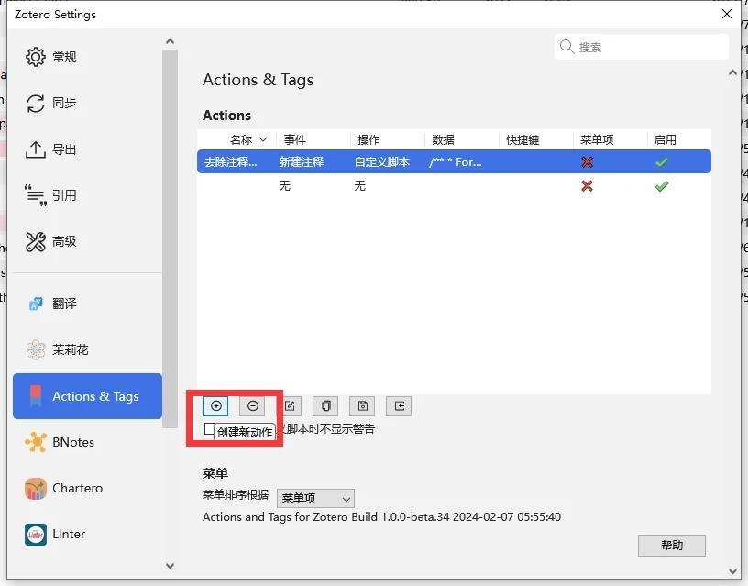Select the unnamed action row with 无 event
748x586 pixels.
click(x=454, y=185)
